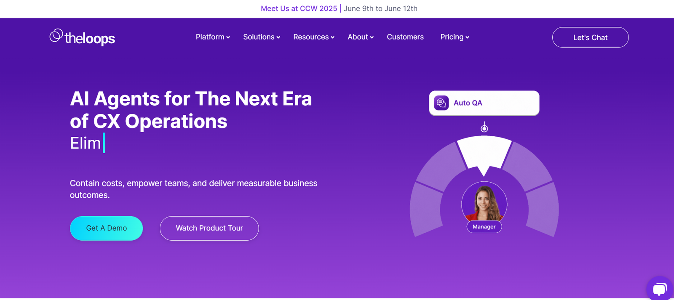Open the chat widget bubble icon
Screen dimensions: 674x300
pyautogui.click(x=659, y=289)
